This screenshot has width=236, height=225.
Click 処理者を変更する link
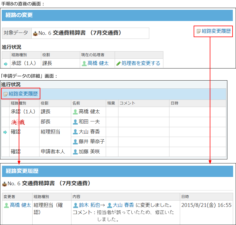point(141,63)
